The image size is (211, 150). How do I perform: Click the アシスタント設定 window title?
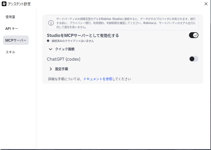(x=19, y=4)
